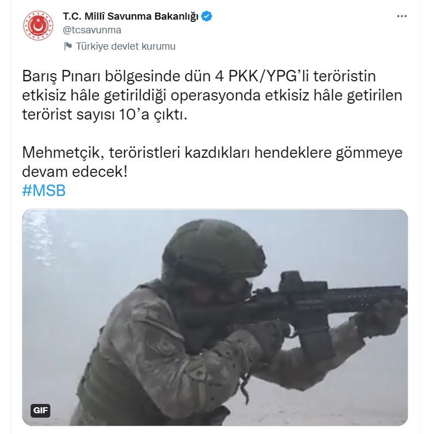Screen dimensions: 435x434
Task: Open the #MSB hashtag
Action: tap(44, 191)
